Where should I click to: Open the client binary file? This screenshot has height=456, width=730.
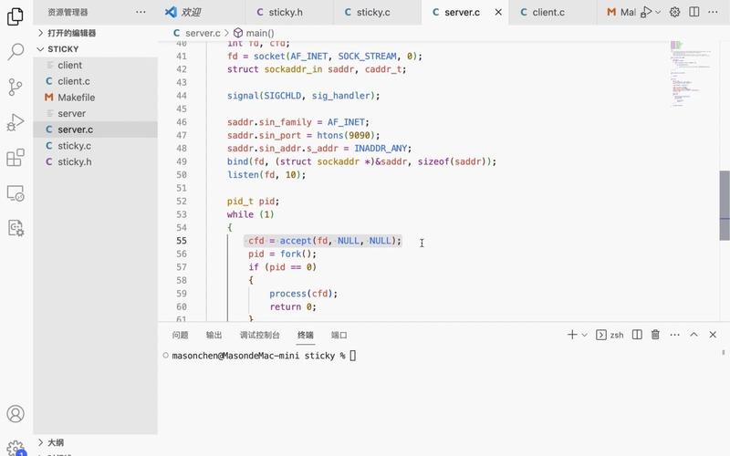tap(96, 65)
